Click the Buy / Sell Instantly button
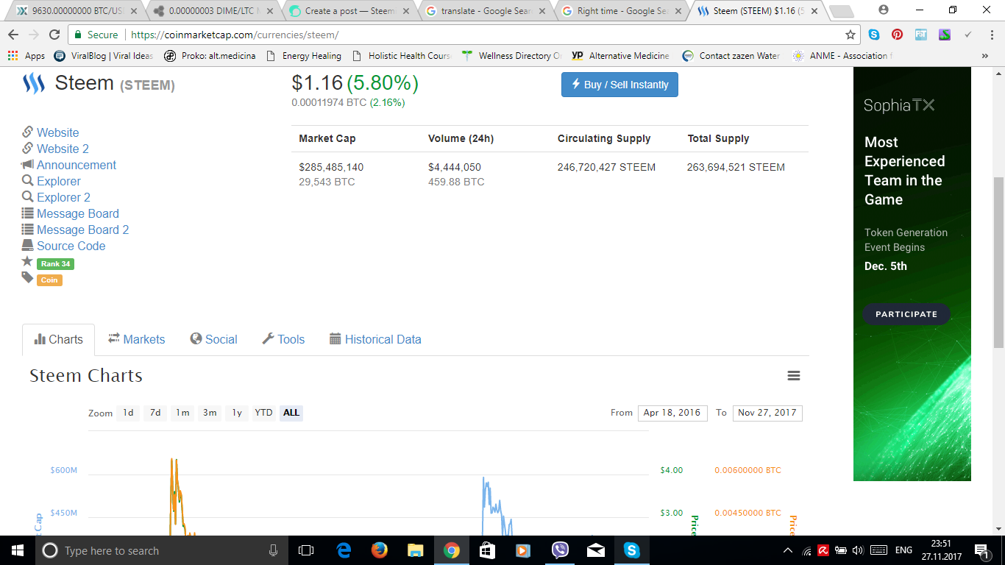The height and width of the screenshot is (565, 1005). pos(619,85)
